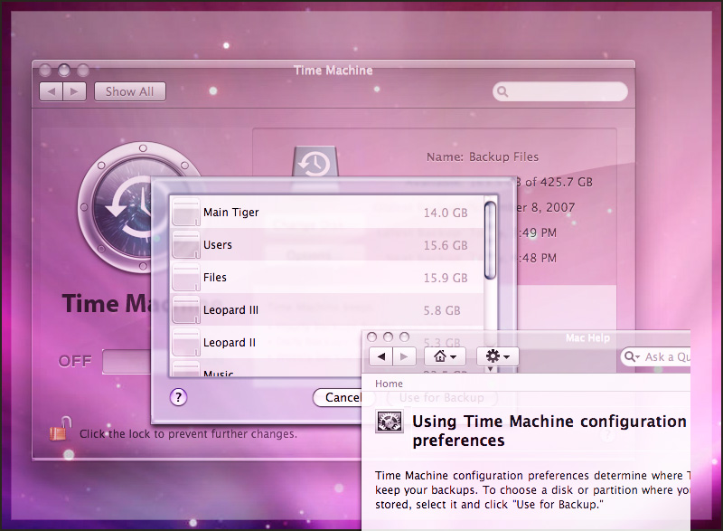Click the lock to prevent changes

pyautogui.click(x=60, y=429)
